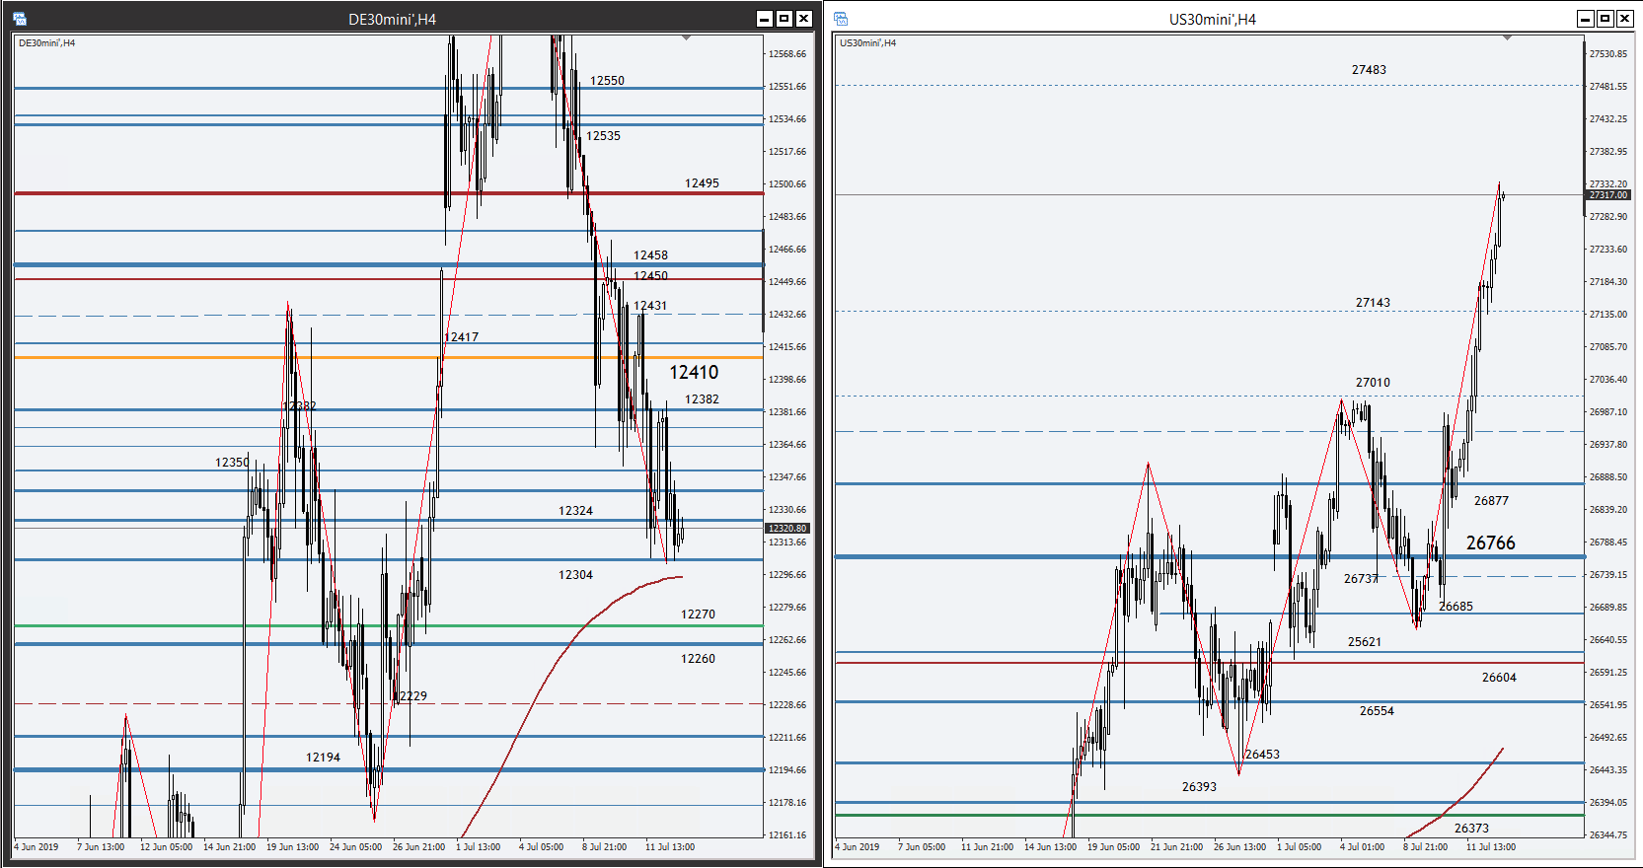
Task: Select the 12535 level label
Action: coord(603,136)
